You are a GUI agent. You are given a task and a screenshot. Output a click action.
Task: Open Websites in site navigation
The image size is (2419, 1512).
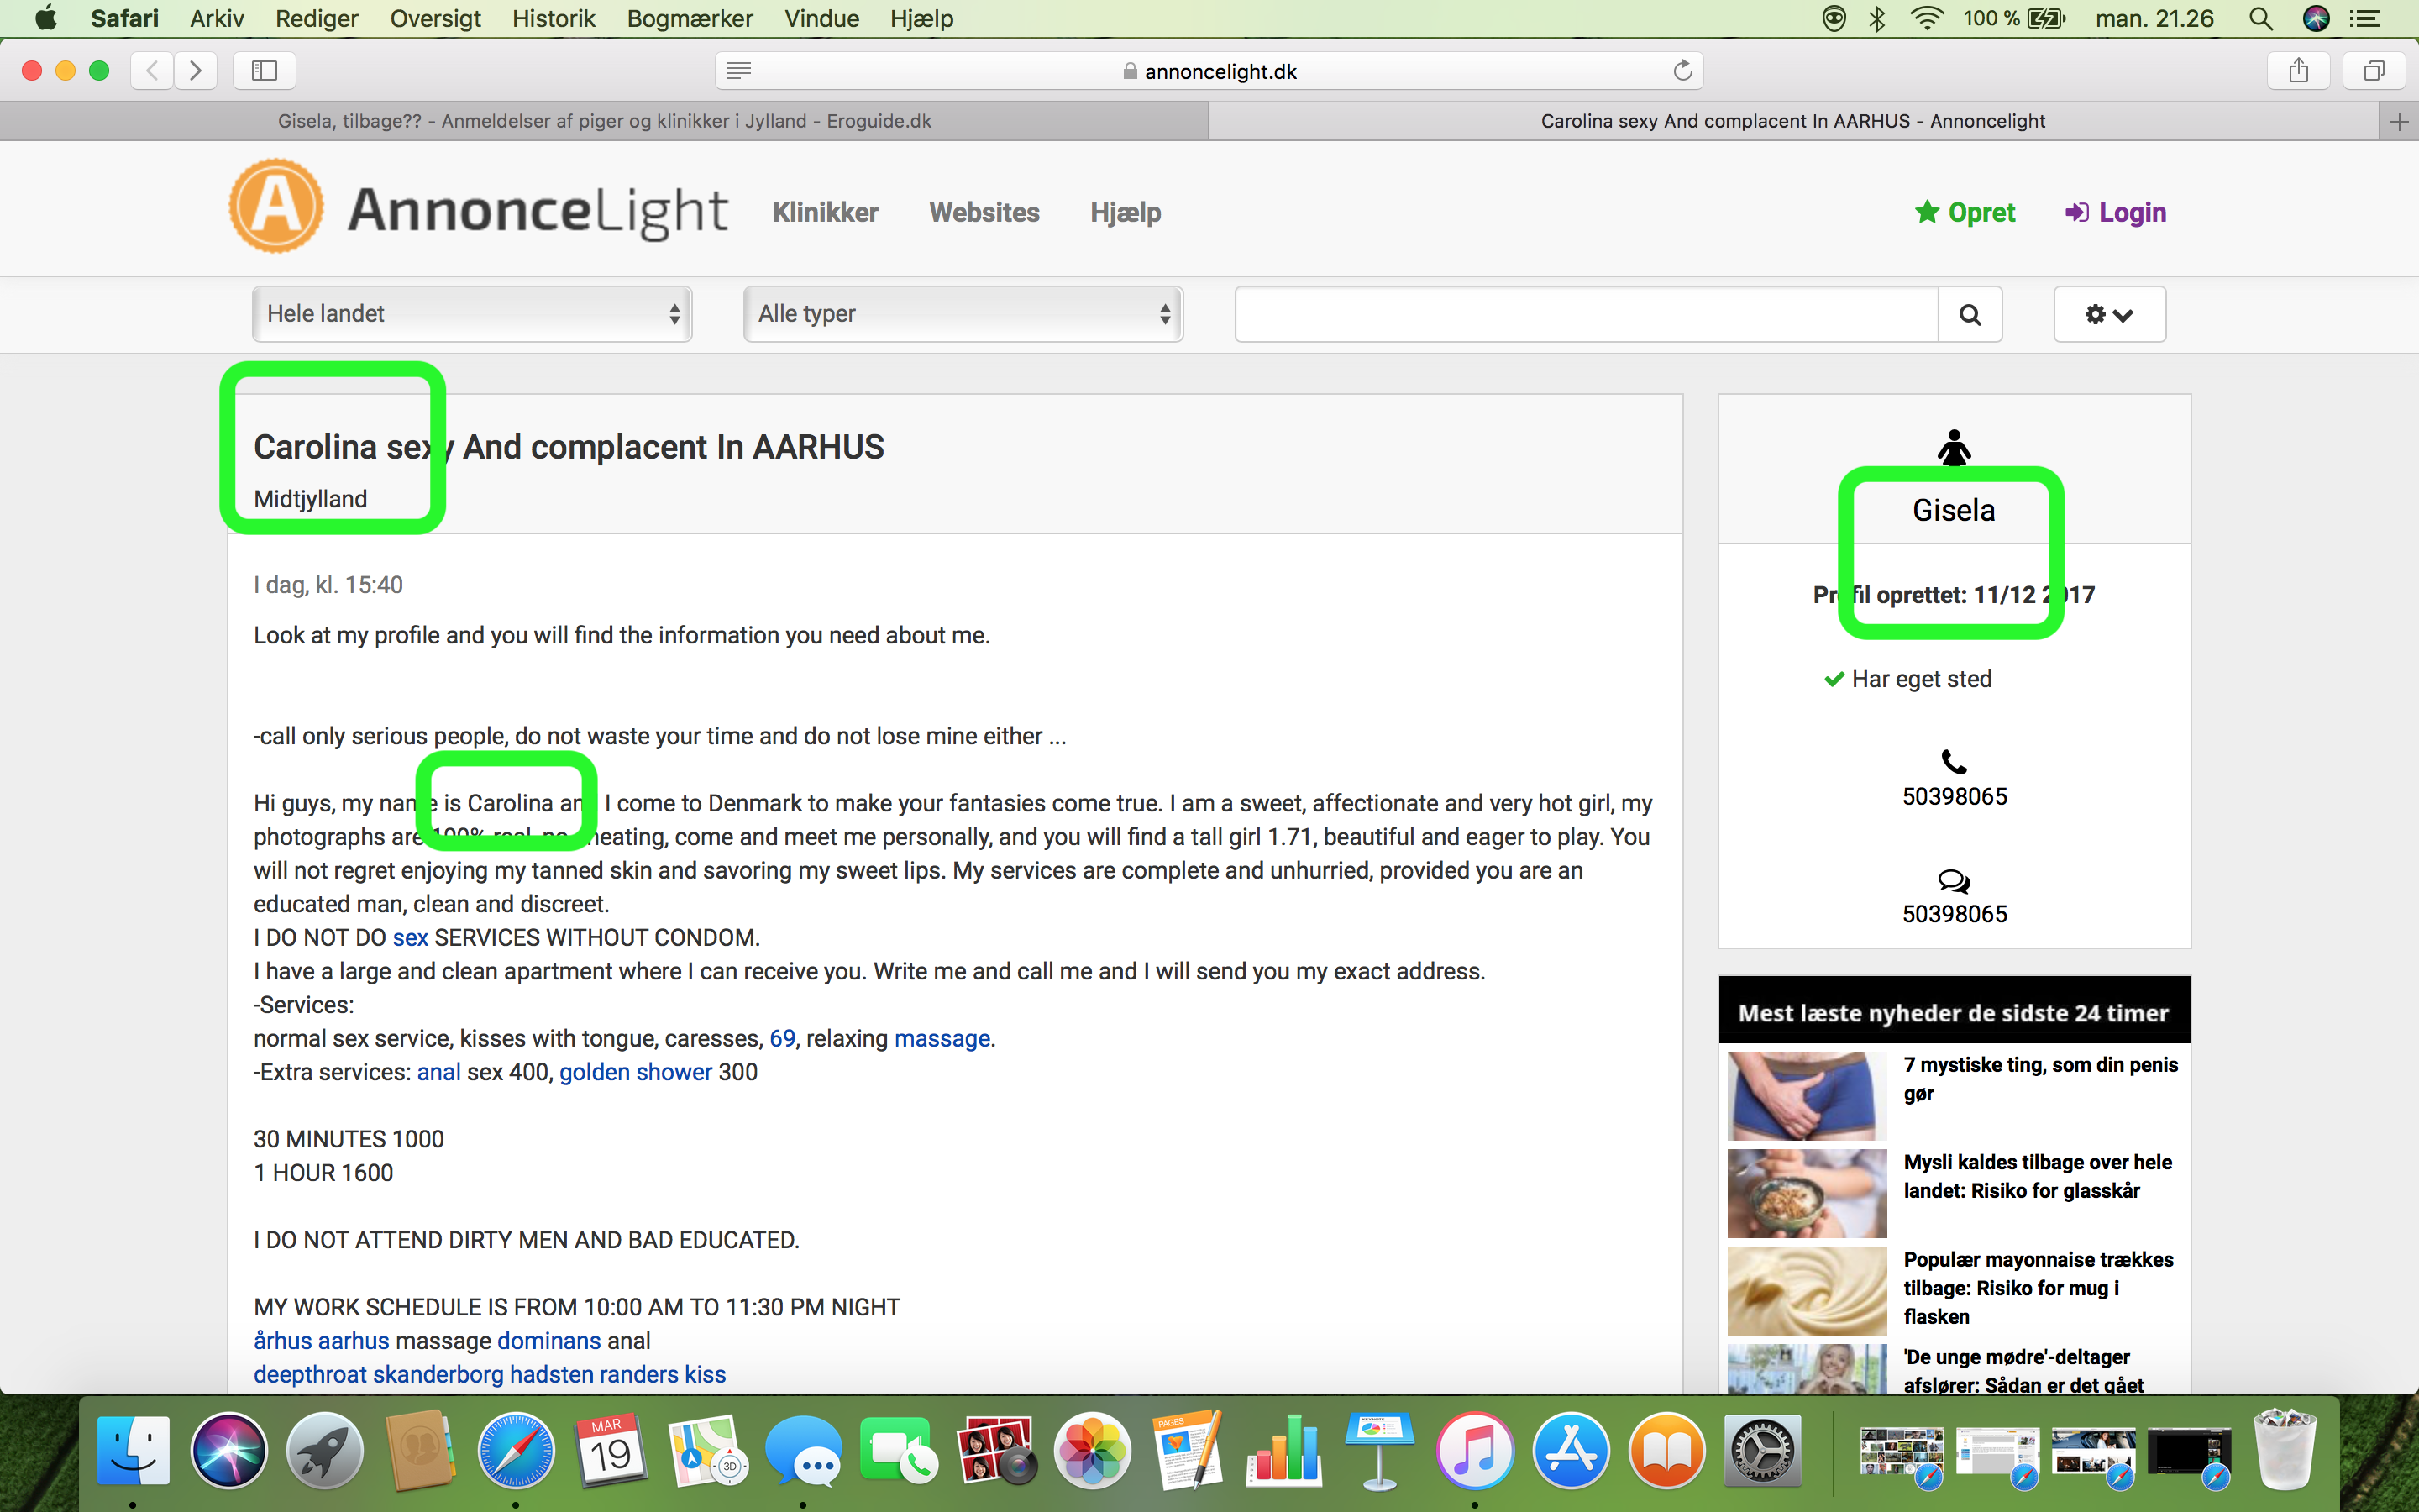pos(984,212)
